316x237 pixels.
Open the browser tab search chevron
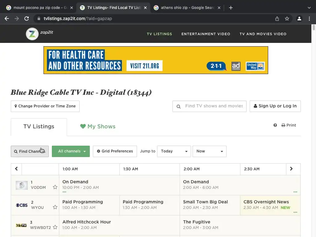pyautogui.click(x=309, y=8)
